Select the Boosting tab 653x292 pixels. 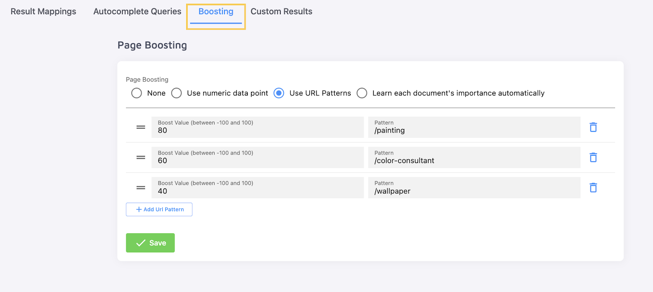click(x=216, y=12)
